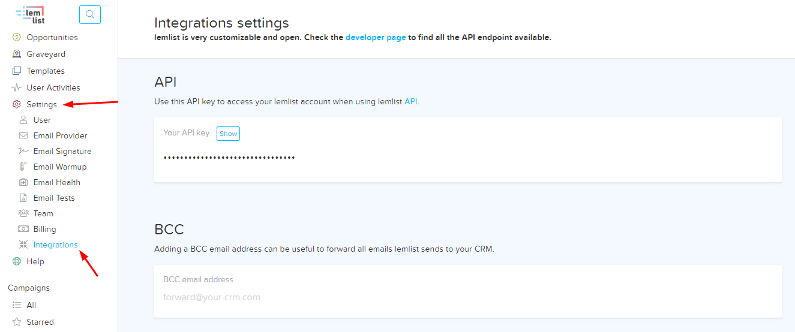Open the Email Health page
Screen dimensions: 795x332
point(57,182)
